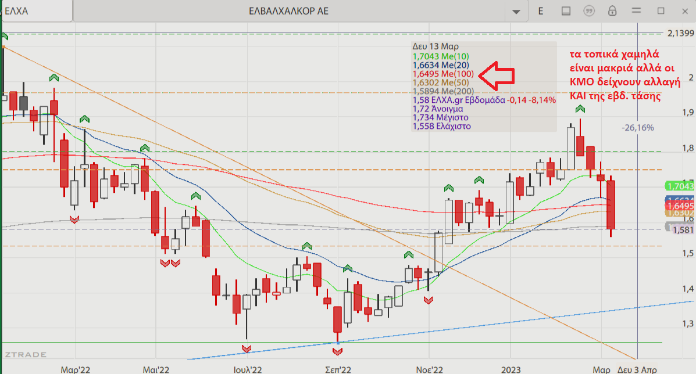The height and width of the screenshot is (374, 696).
Task: Click the green 1,7043 price tag on axis
Action: [x=679, y=186]
